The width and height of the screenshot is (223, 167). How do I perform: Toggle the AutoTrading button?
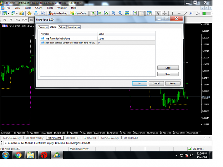pyautogui.click(x=58, y=13)
